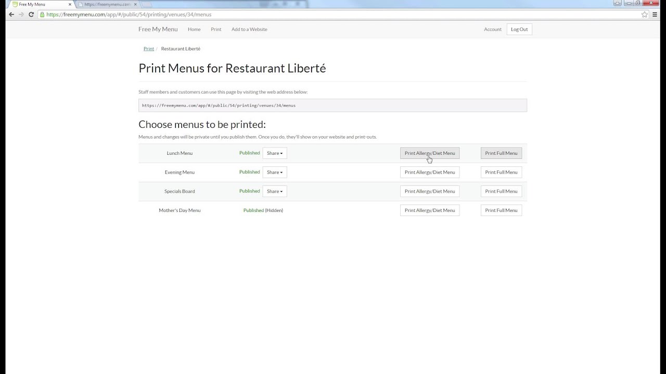Print Allergy/Diet Menu for Specials Board
666x374 pixels.
(x=430, y=191)
